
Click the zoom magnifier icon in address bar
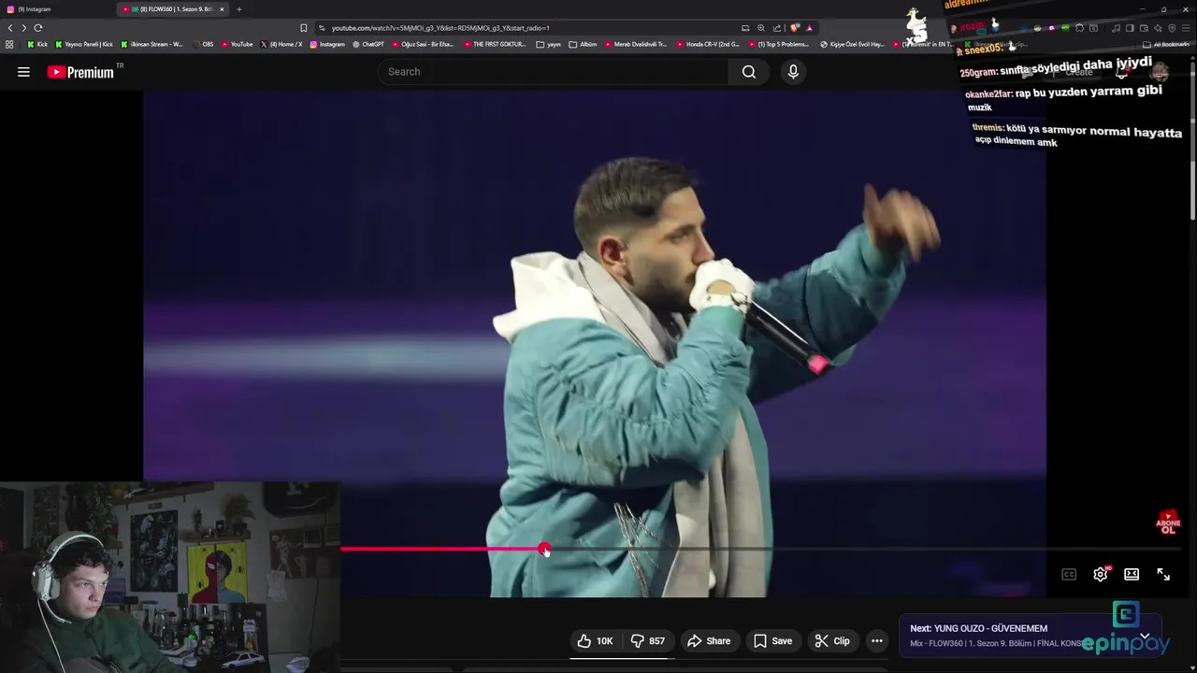pos(761,28)
